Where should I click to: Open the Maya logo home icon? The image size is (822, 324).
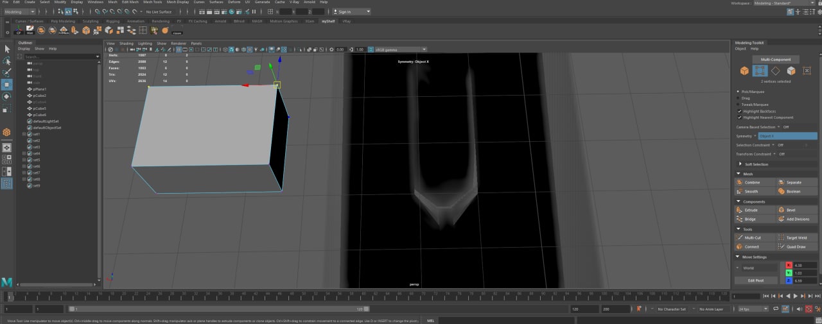pos(6,282)
